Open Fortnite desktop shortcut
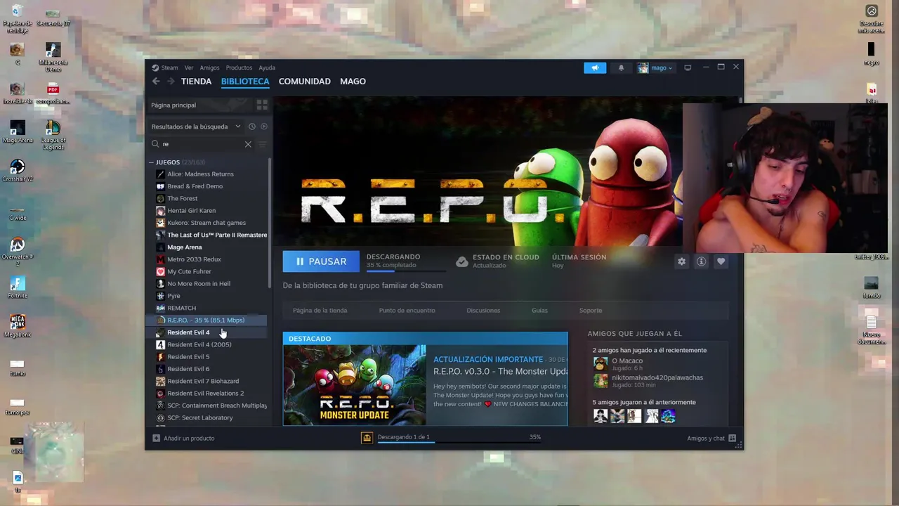 [18, 287]
